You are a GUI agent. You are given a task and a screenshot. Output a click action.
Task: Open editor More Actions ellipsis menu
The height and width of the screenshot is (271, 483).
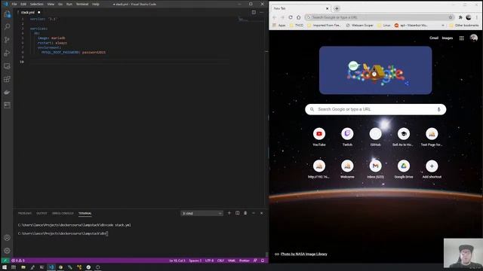262,12
